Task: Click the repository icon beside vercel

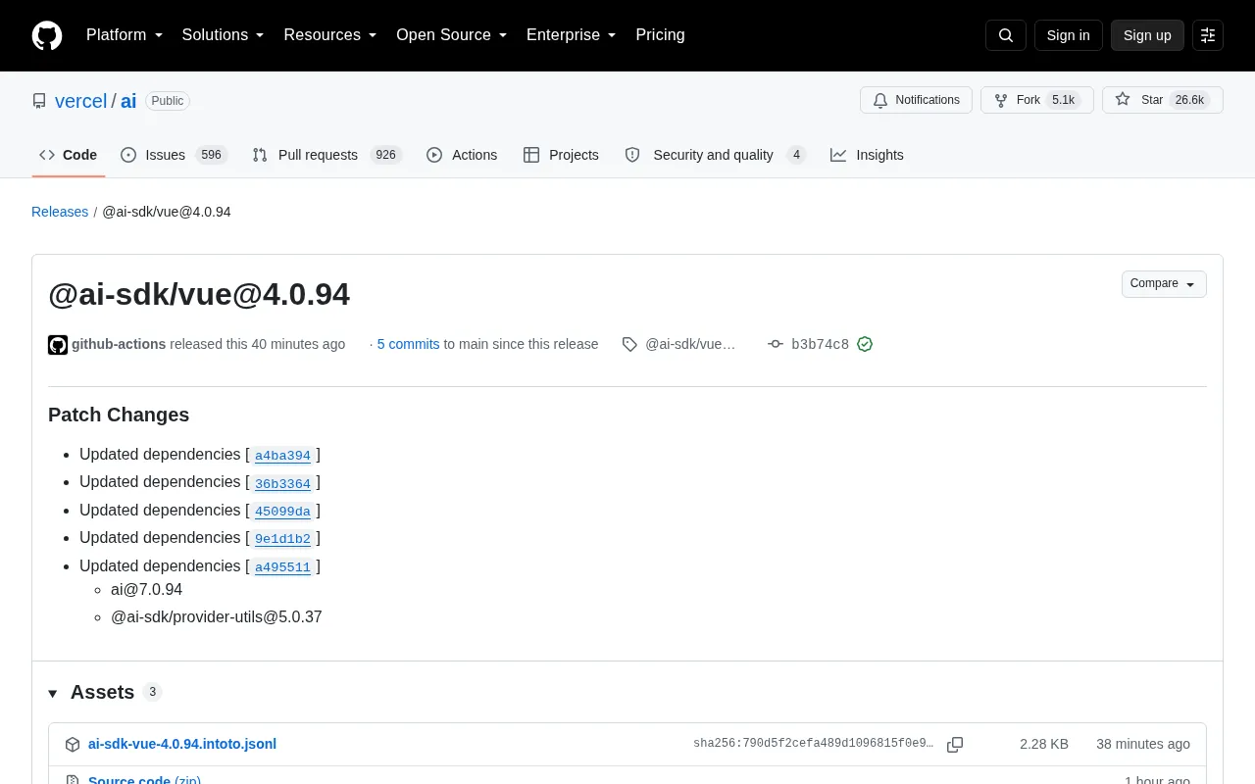Action: [x=39, y=101]
